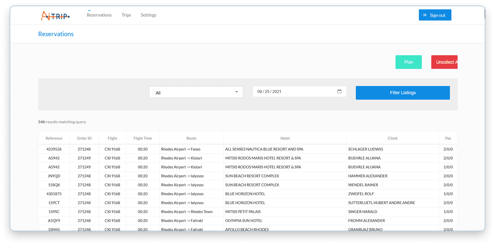Click the Reservations page heading
The height and width of the screenshot is (245, 495).
tap(56, 34)
